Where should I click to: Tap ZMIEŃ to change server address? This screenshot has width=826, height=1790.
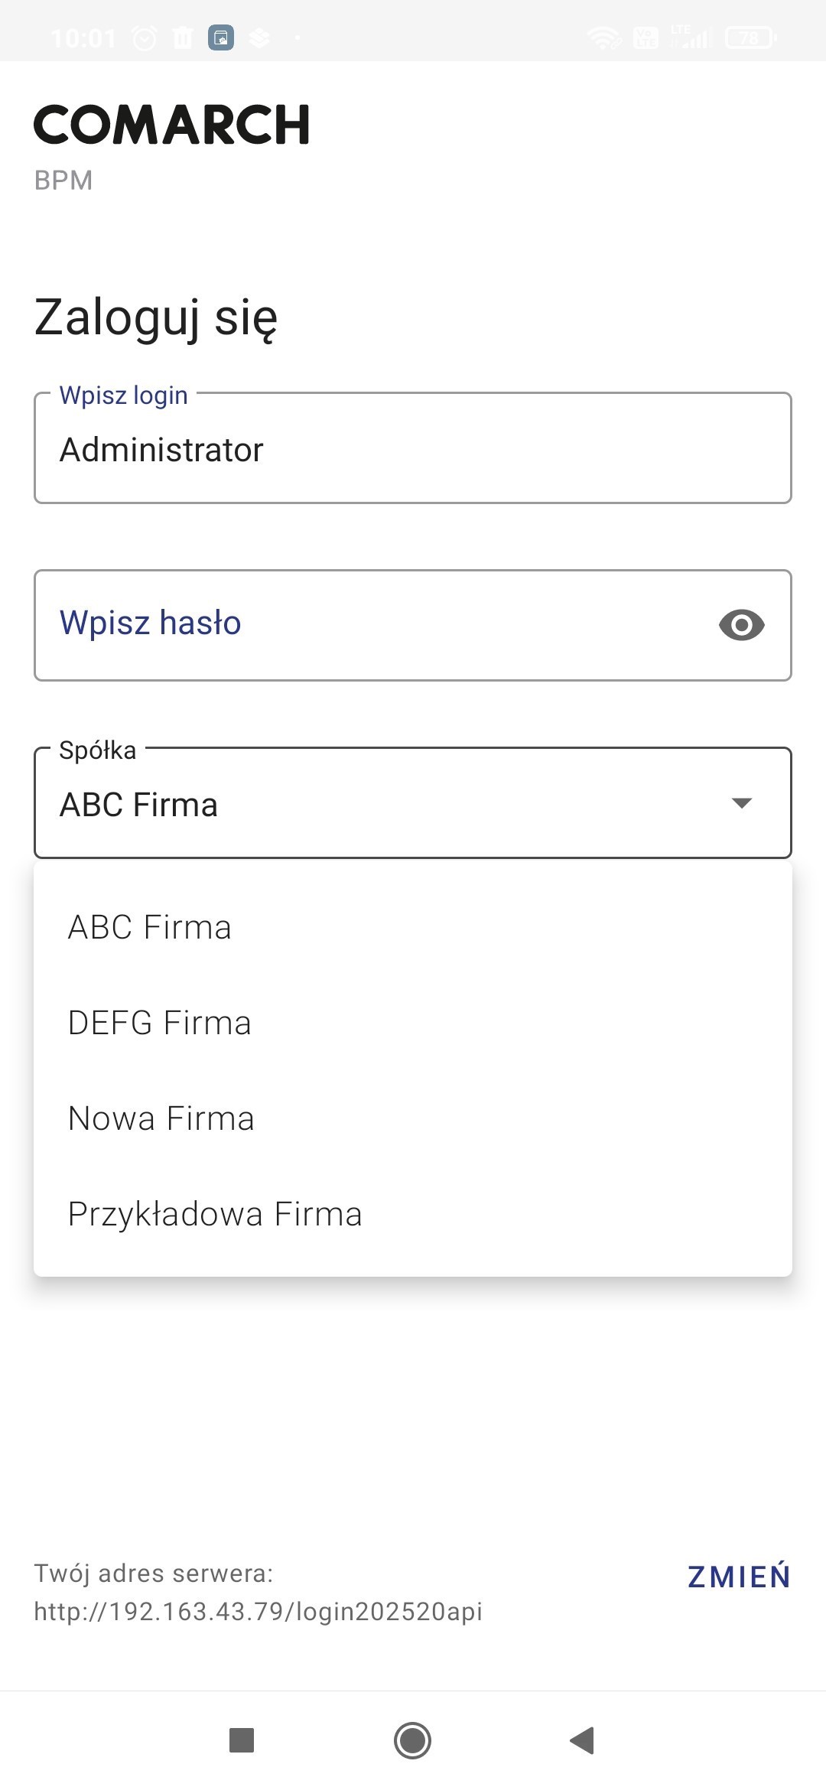(x=739, y=1577)
